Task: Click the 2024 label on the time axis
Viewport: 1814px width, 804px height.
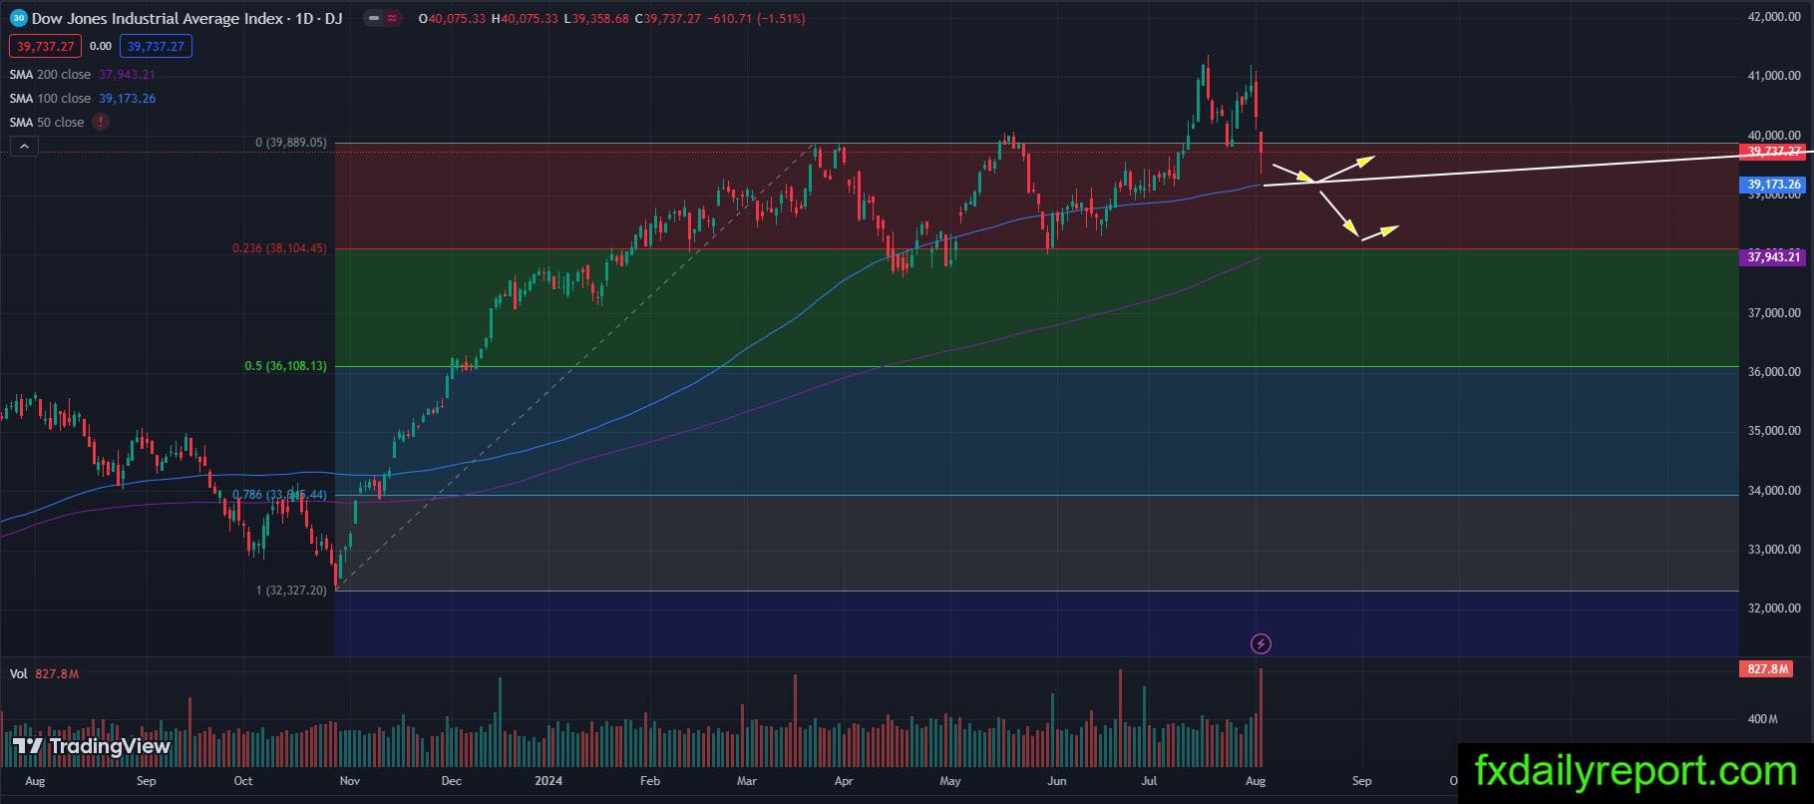Action: pyautogui.click(x=548, y=781)
